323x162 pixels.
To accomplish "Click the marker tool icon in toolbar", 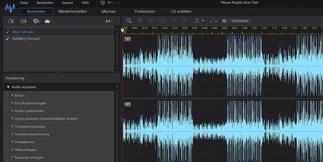I will [x=197, y=21].
